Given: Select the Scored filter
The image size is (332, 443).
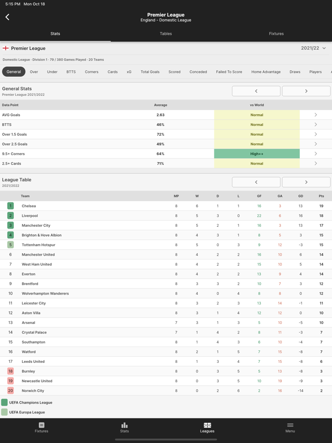Looking at the screenshot, I should (175, 72).
